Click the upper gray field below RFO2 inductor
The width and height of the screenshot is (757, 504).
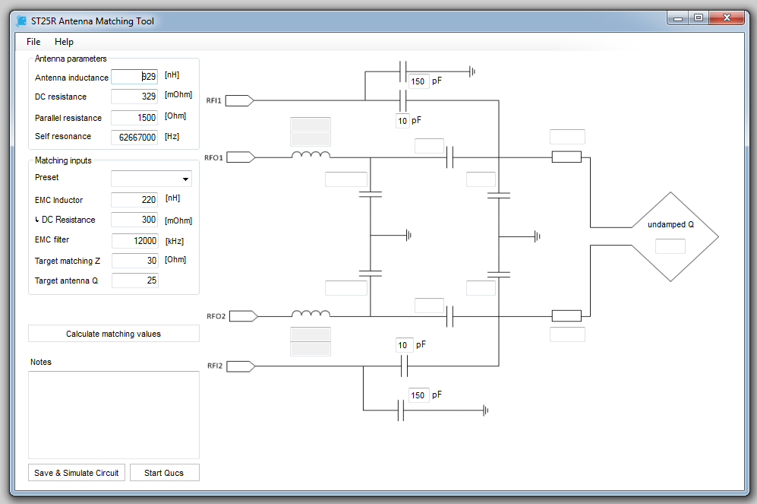[311, 334]
